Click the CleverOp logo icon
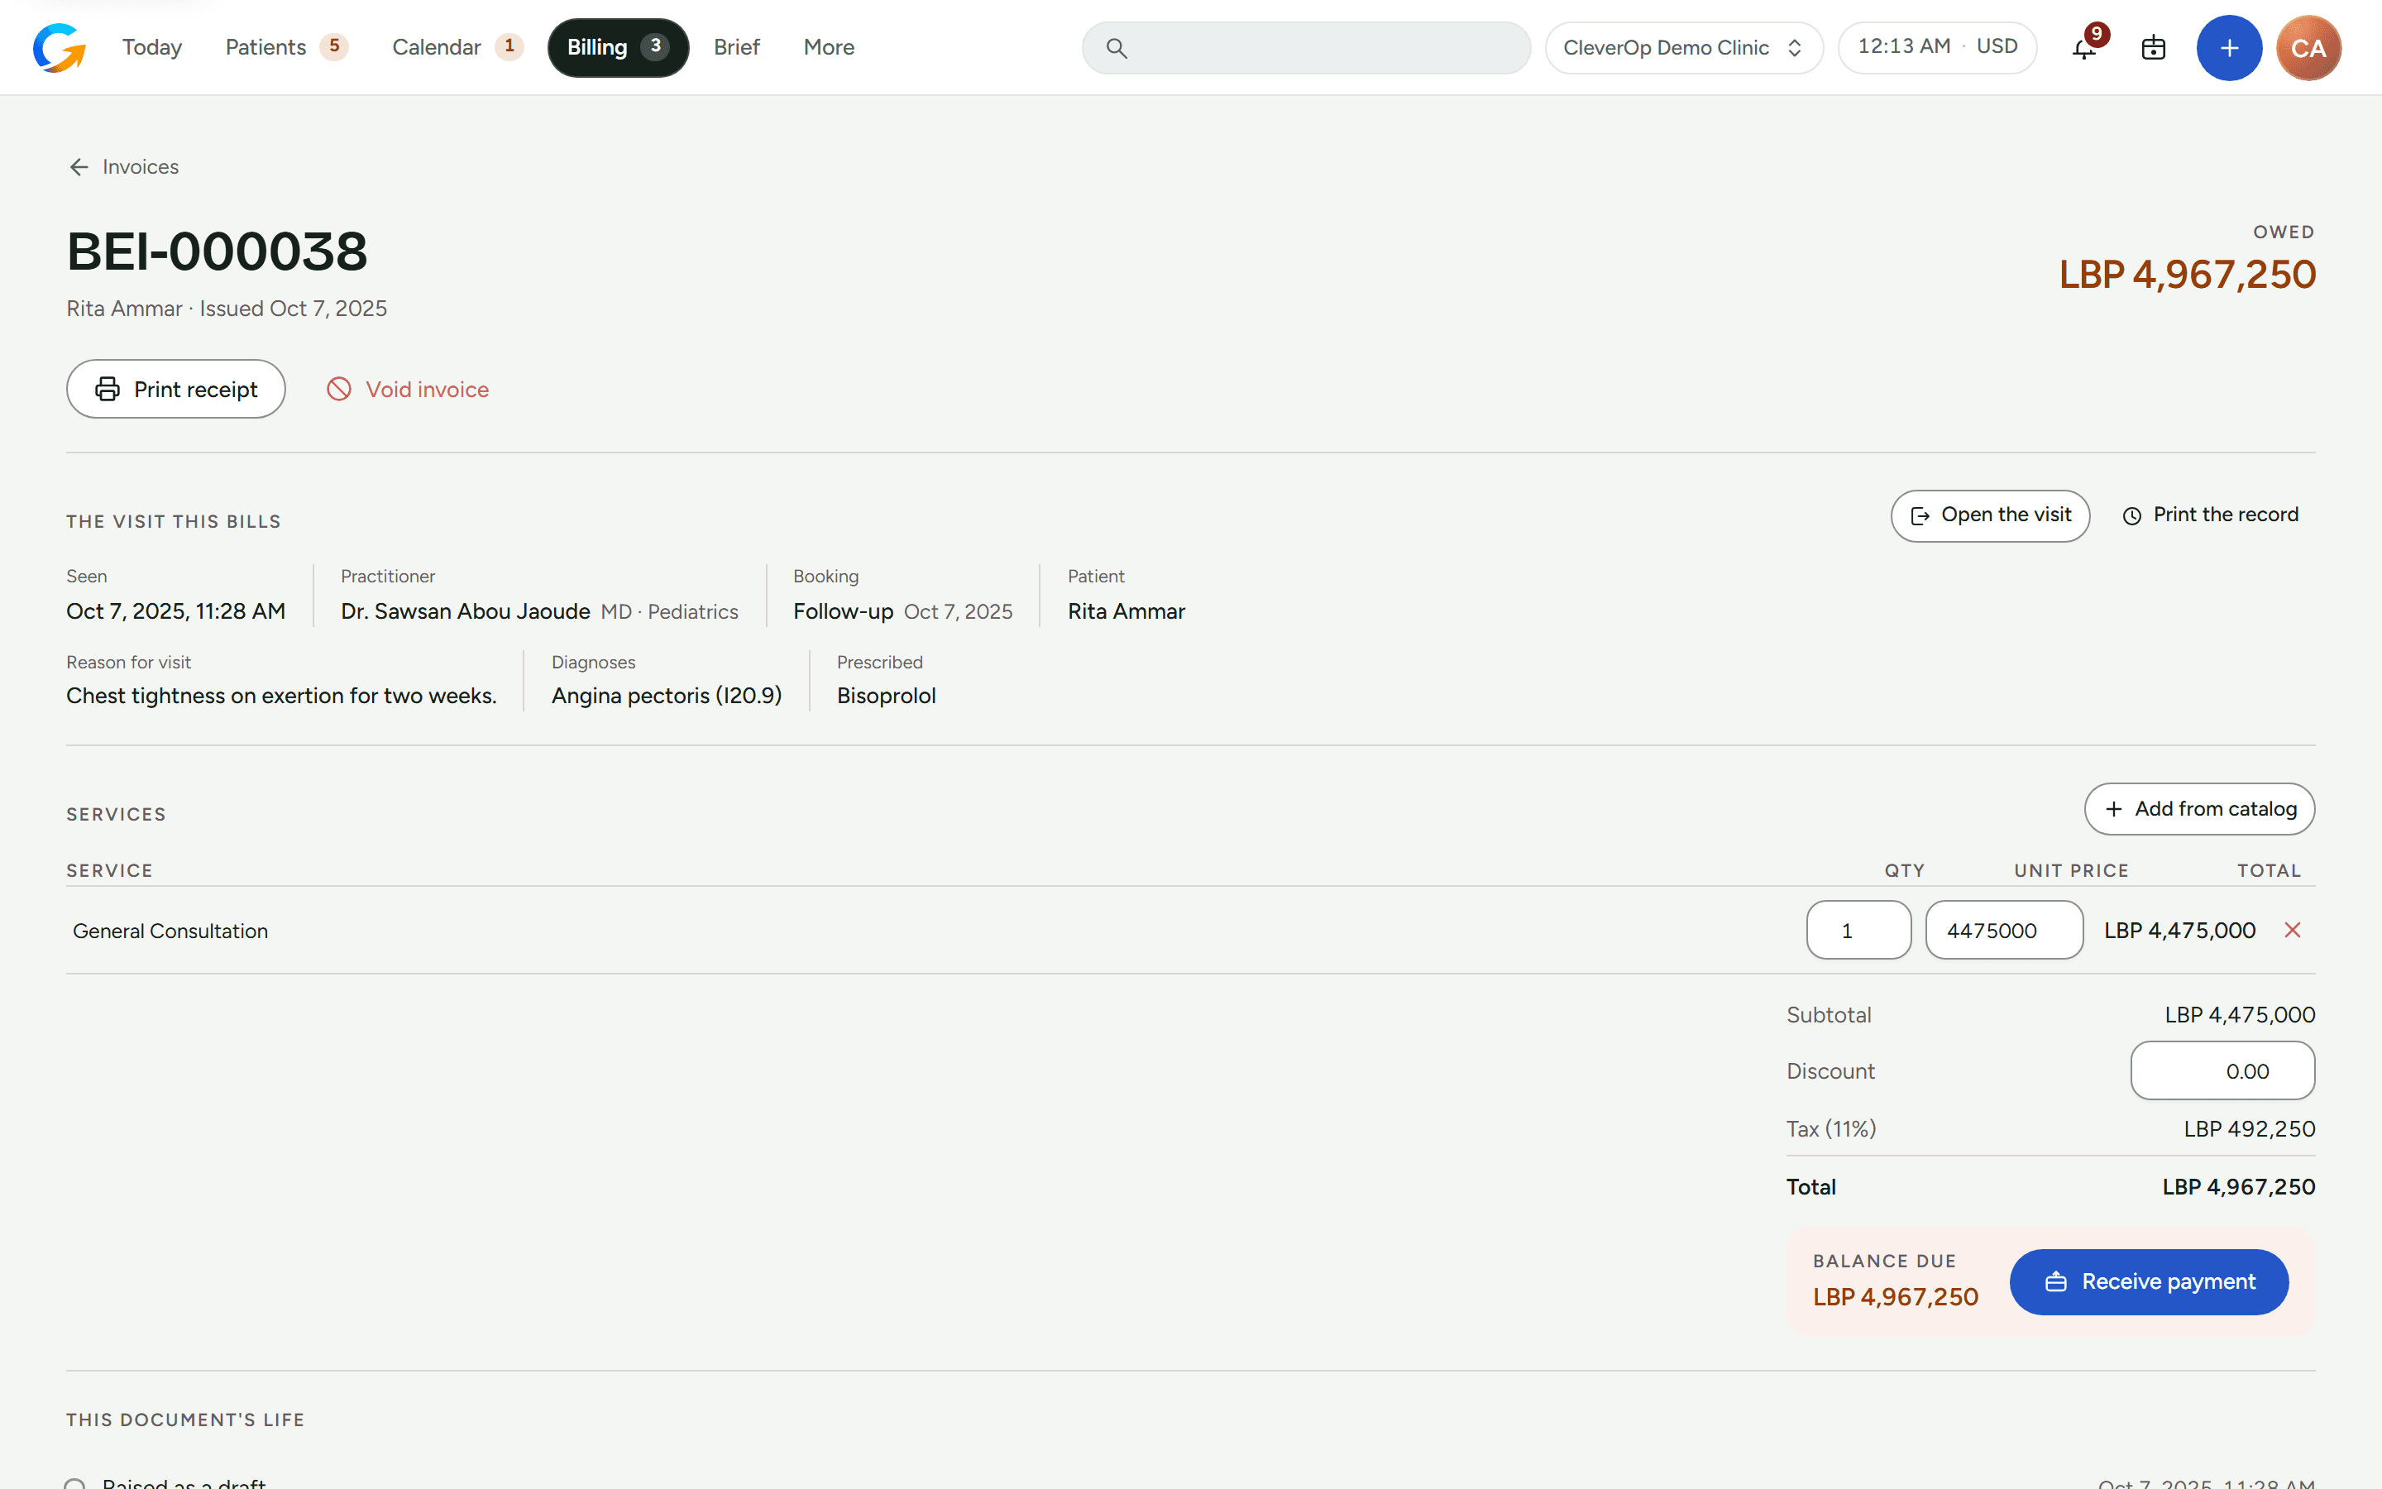The height and width of the screenshot is (1489, 2382). 59,47
